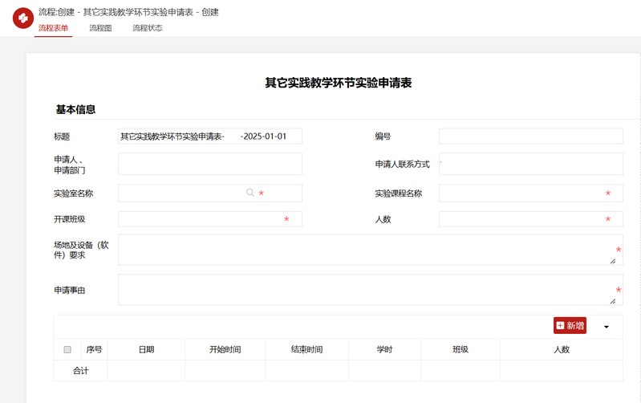The height and width of the screenshot is (403, 641).
Task: Focus the 开课班级 input field
Action: [x=201, y=219]
